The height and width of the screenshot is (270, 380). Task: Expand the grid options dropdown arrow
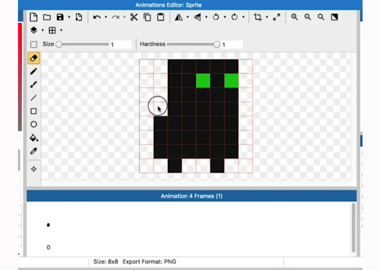click(x=61, y=30)
